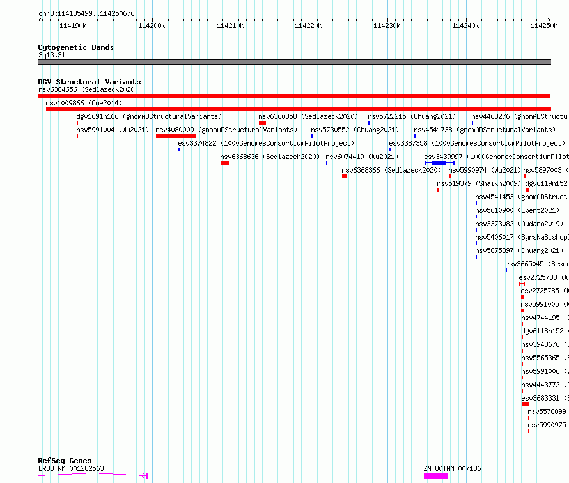Click nsv4468276 variant label
569x483 pixels.
(x=520, y=116)
